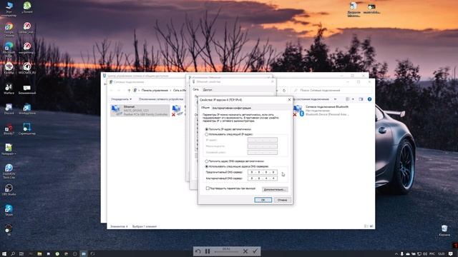
Task: Select use the following IP address
Action: click(207, 135)
